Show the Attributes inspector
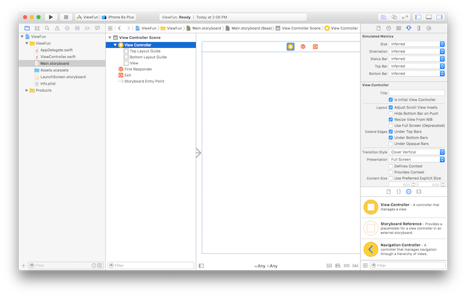 point(409,28)
